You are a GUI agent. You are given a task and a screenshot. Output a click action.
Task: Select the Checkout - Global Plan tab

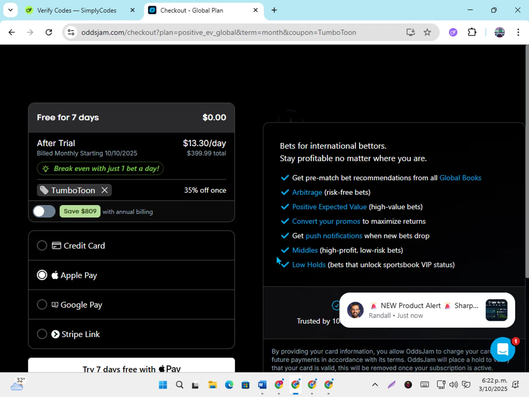(204, 10)
